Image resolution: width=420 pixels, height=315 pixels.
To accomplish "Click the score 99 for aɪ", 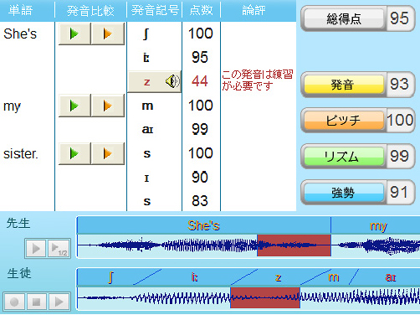I will (x=200, y=129).
